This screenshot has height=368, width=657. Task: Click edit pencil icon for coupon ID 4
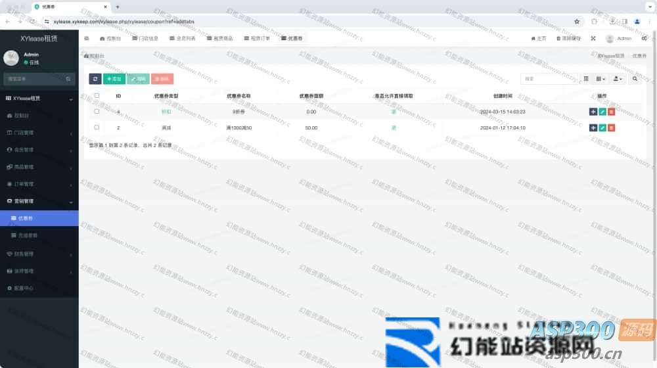click(602, 112)
